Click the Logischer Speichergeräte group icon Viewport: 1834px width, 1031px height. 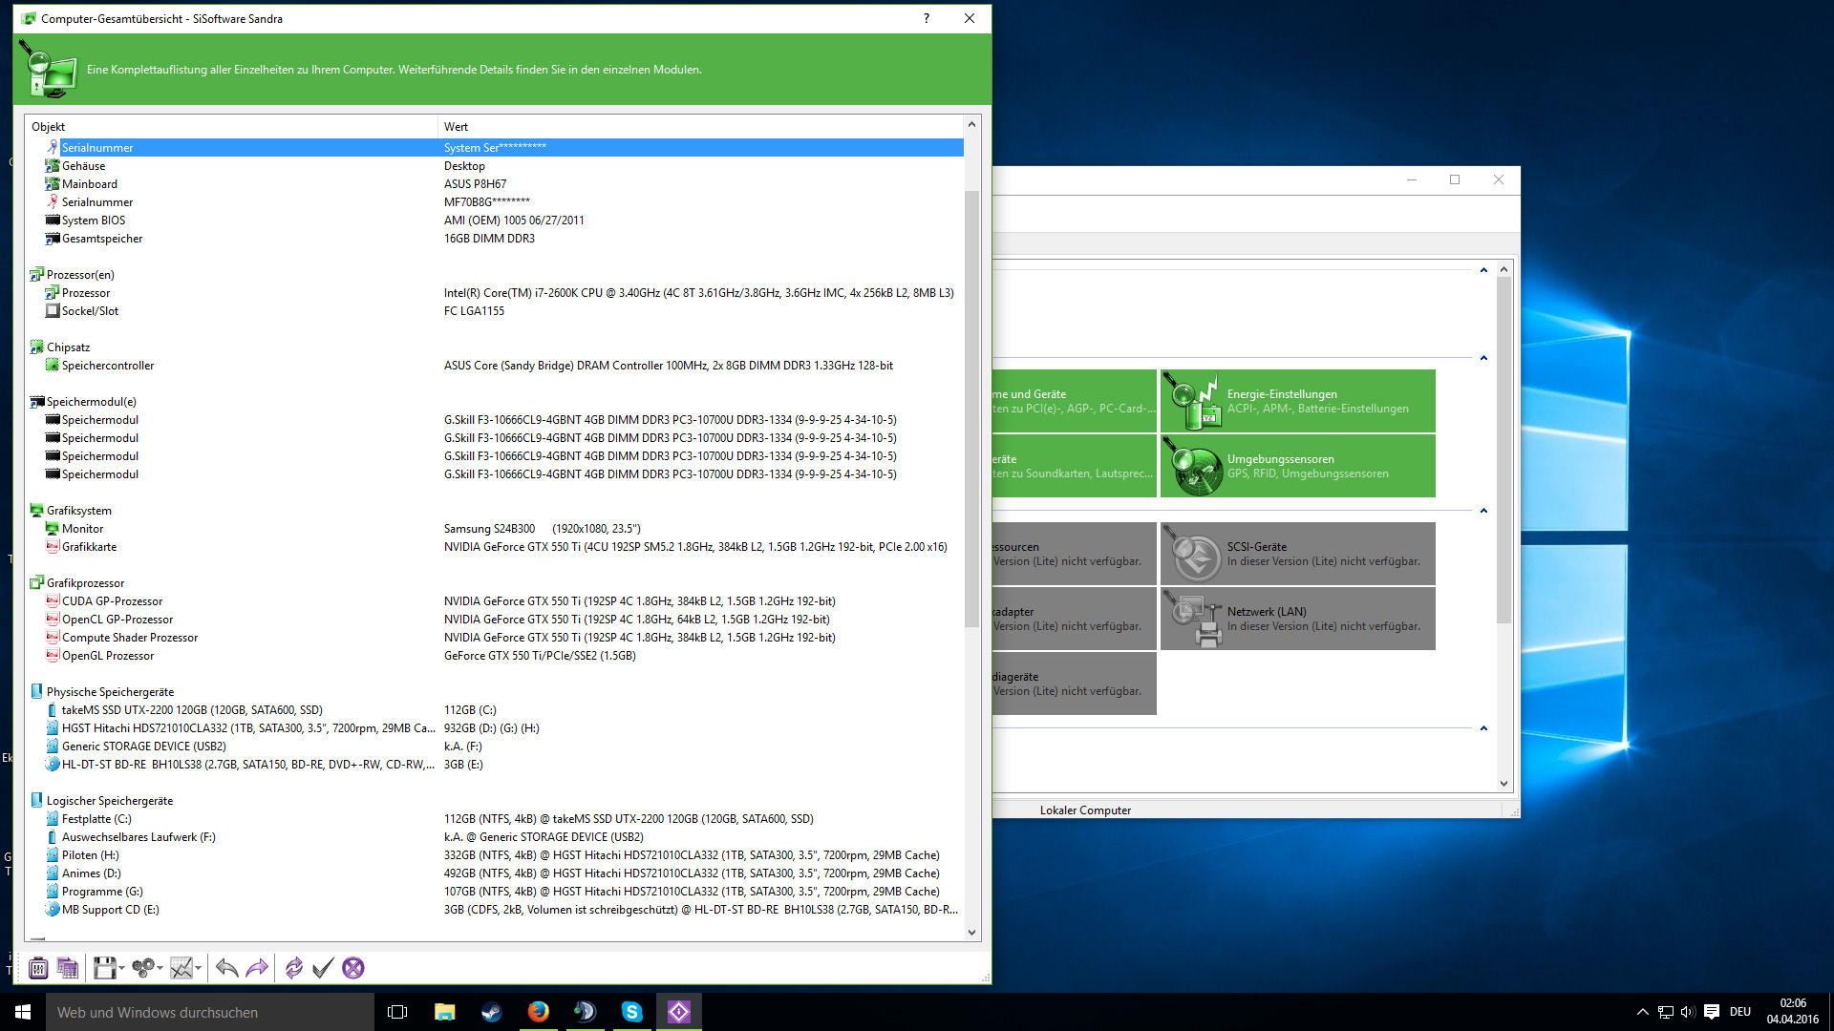37,801
